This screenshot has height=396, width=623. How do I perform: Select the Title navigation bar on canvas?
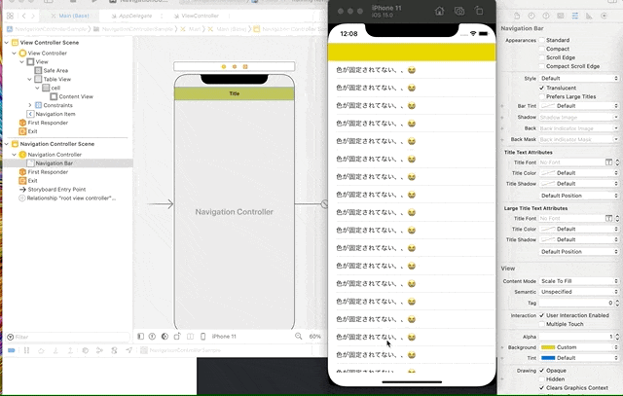point(235,93)
